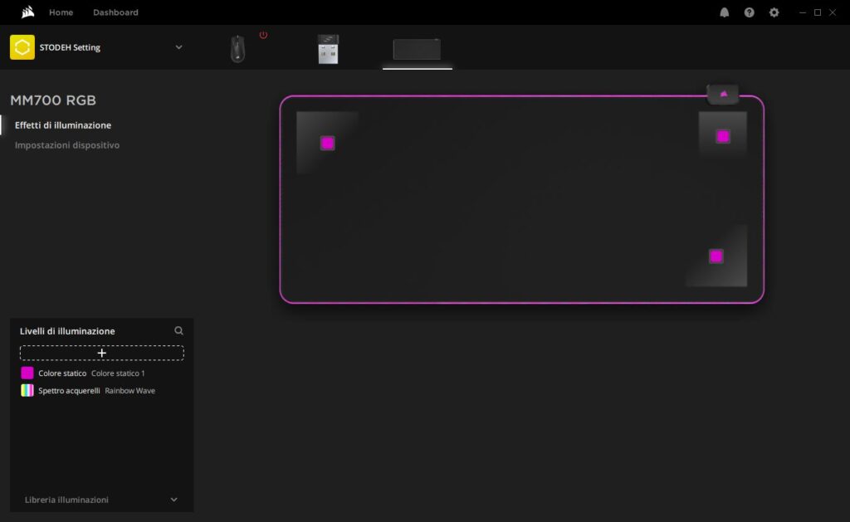Image resolution: width=850 pixels, height=522 pixels.
Task: Expand the STODEH Setting profile dropdown
Action: point(179,47)
